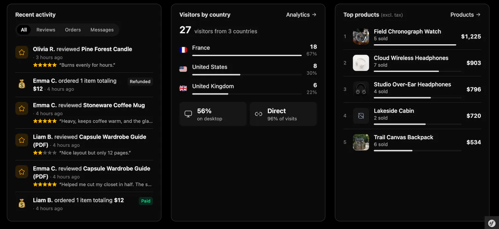Screen dimensions: 499x229
Task: Open the Cloud Wireless Headphones thumbnail
Action: coord(361,63)
